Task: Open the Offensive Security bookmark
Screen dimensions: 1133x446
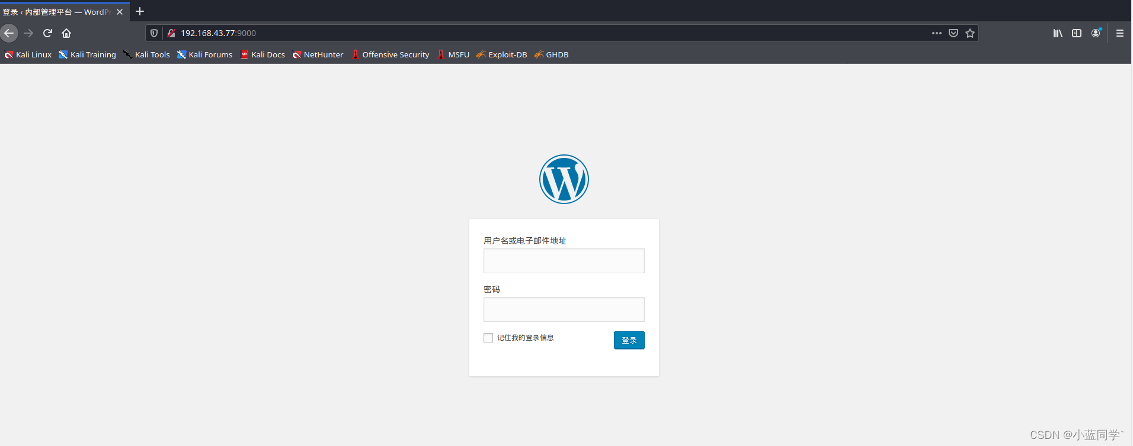Action: [x=391, y=54]
